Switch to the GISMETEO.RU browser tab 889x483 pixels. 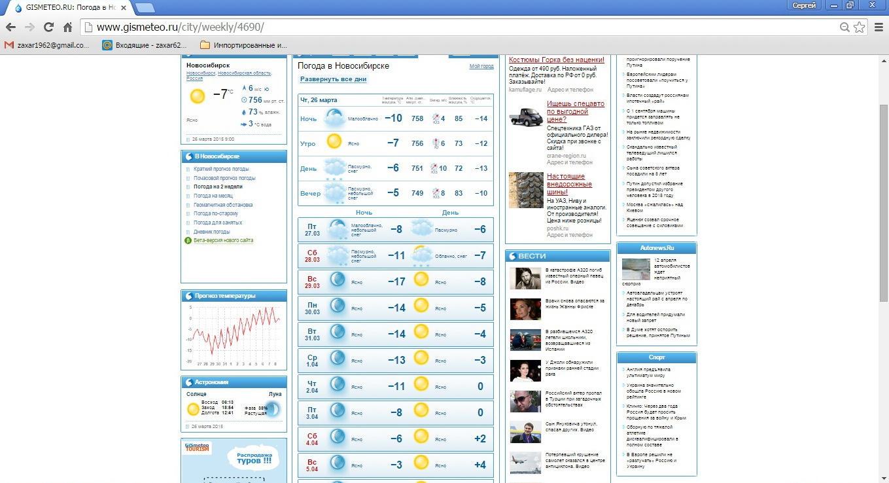tap(69, 7)
